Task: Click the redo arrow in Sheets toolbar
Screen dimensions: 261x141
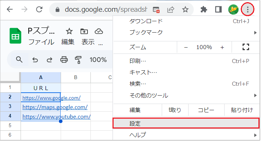Action: 49,60
